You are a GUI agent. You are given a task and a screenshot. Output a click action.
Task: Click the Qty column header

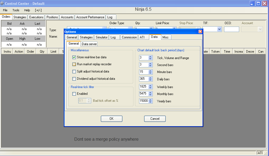42,51
